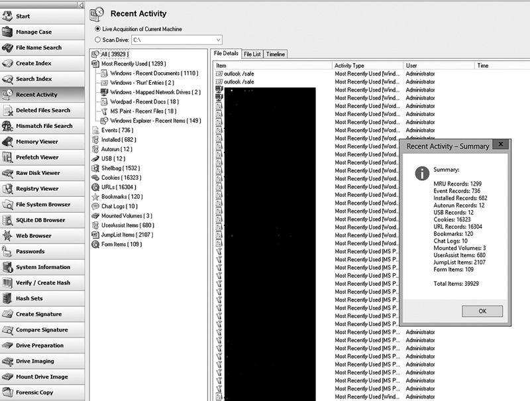Screen dimensions: 530x401
Task: Select Form Items ( 109 ) category
Action: [x=121, y=244]
